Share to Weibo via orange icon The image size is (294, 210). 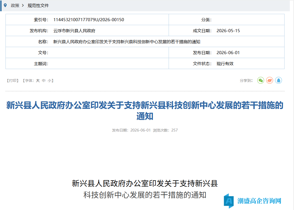269,80
